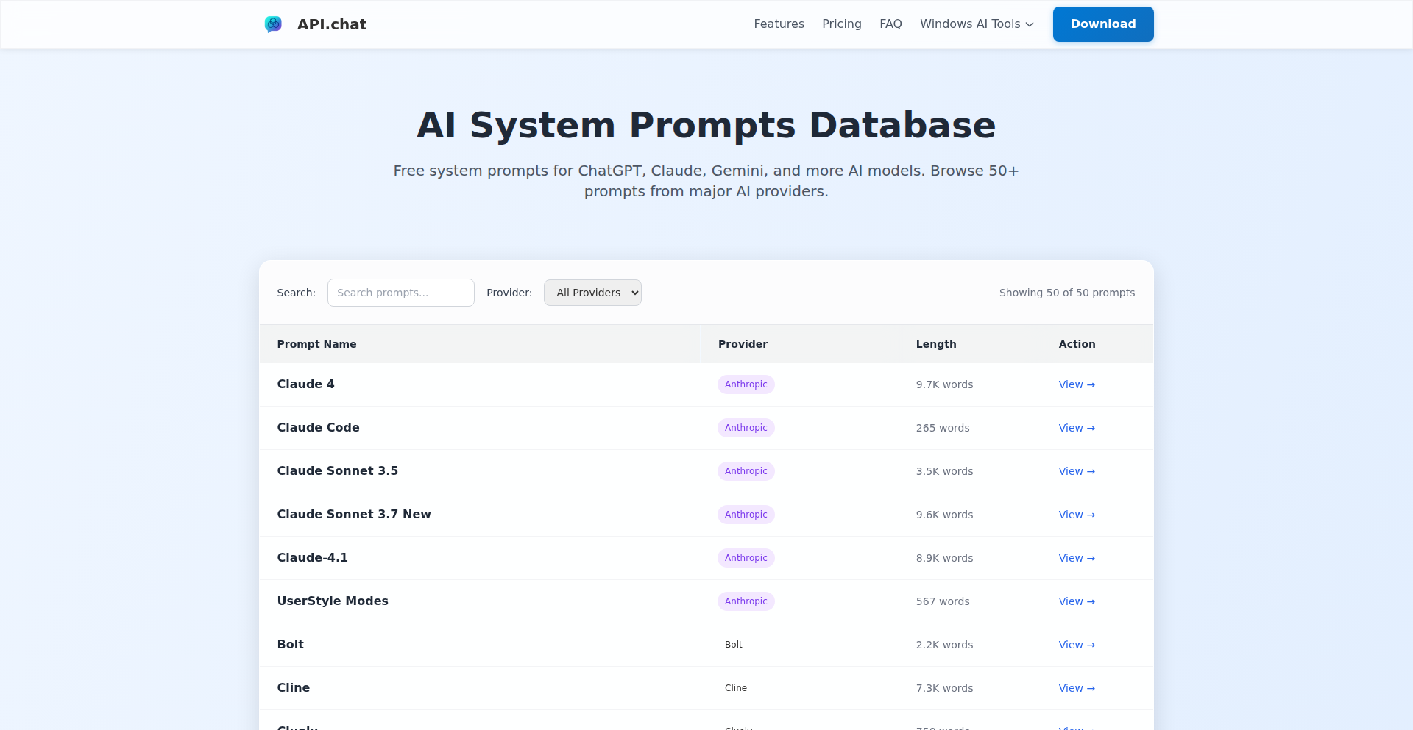Focus the Search prompts input field

coord(400,293)
